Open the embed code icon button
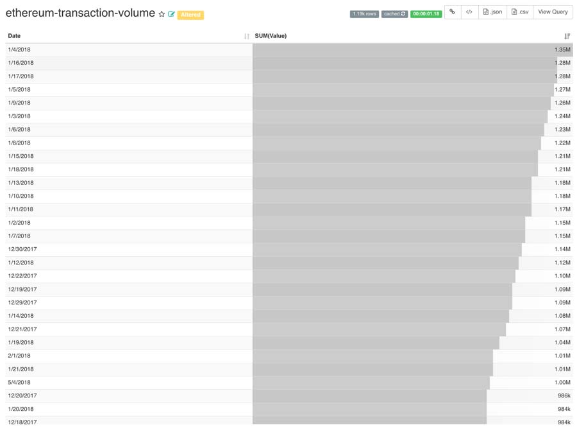 469,12
